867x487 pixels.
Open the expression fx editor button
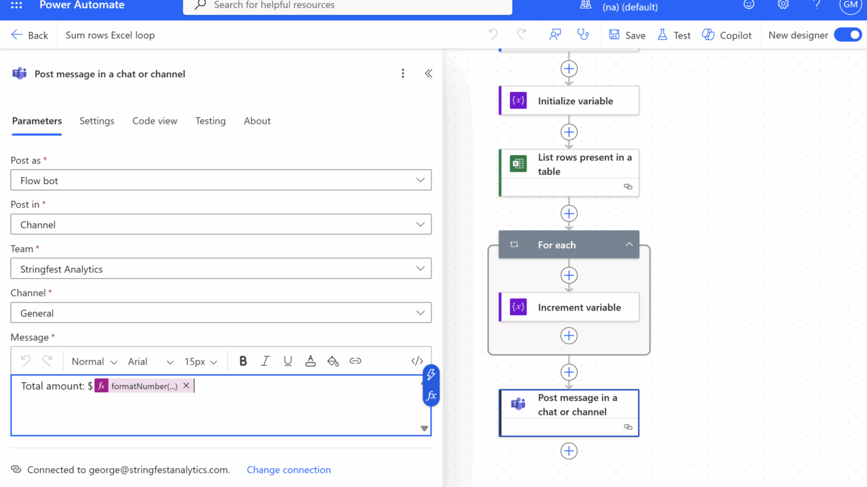click(431, 396)
